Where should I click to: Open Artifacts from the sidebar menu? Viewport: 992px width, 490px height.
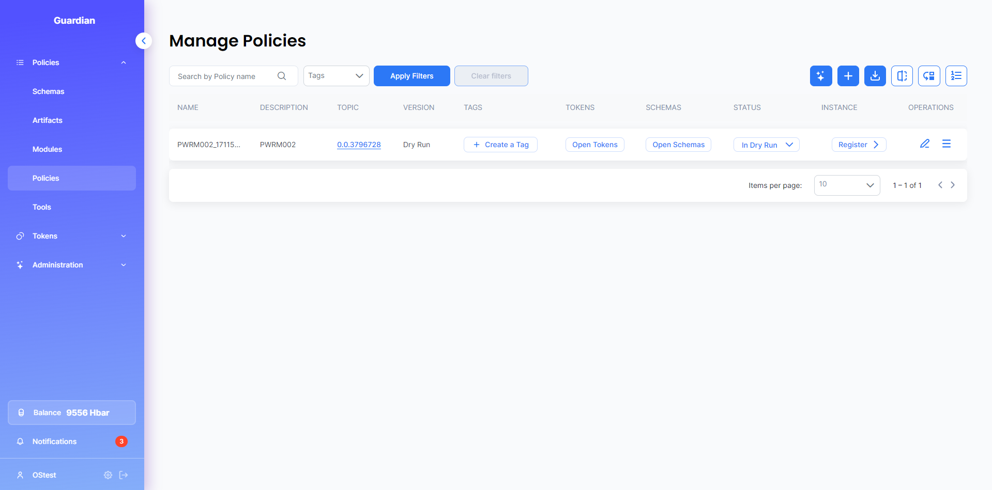click(x=48, y=120)
